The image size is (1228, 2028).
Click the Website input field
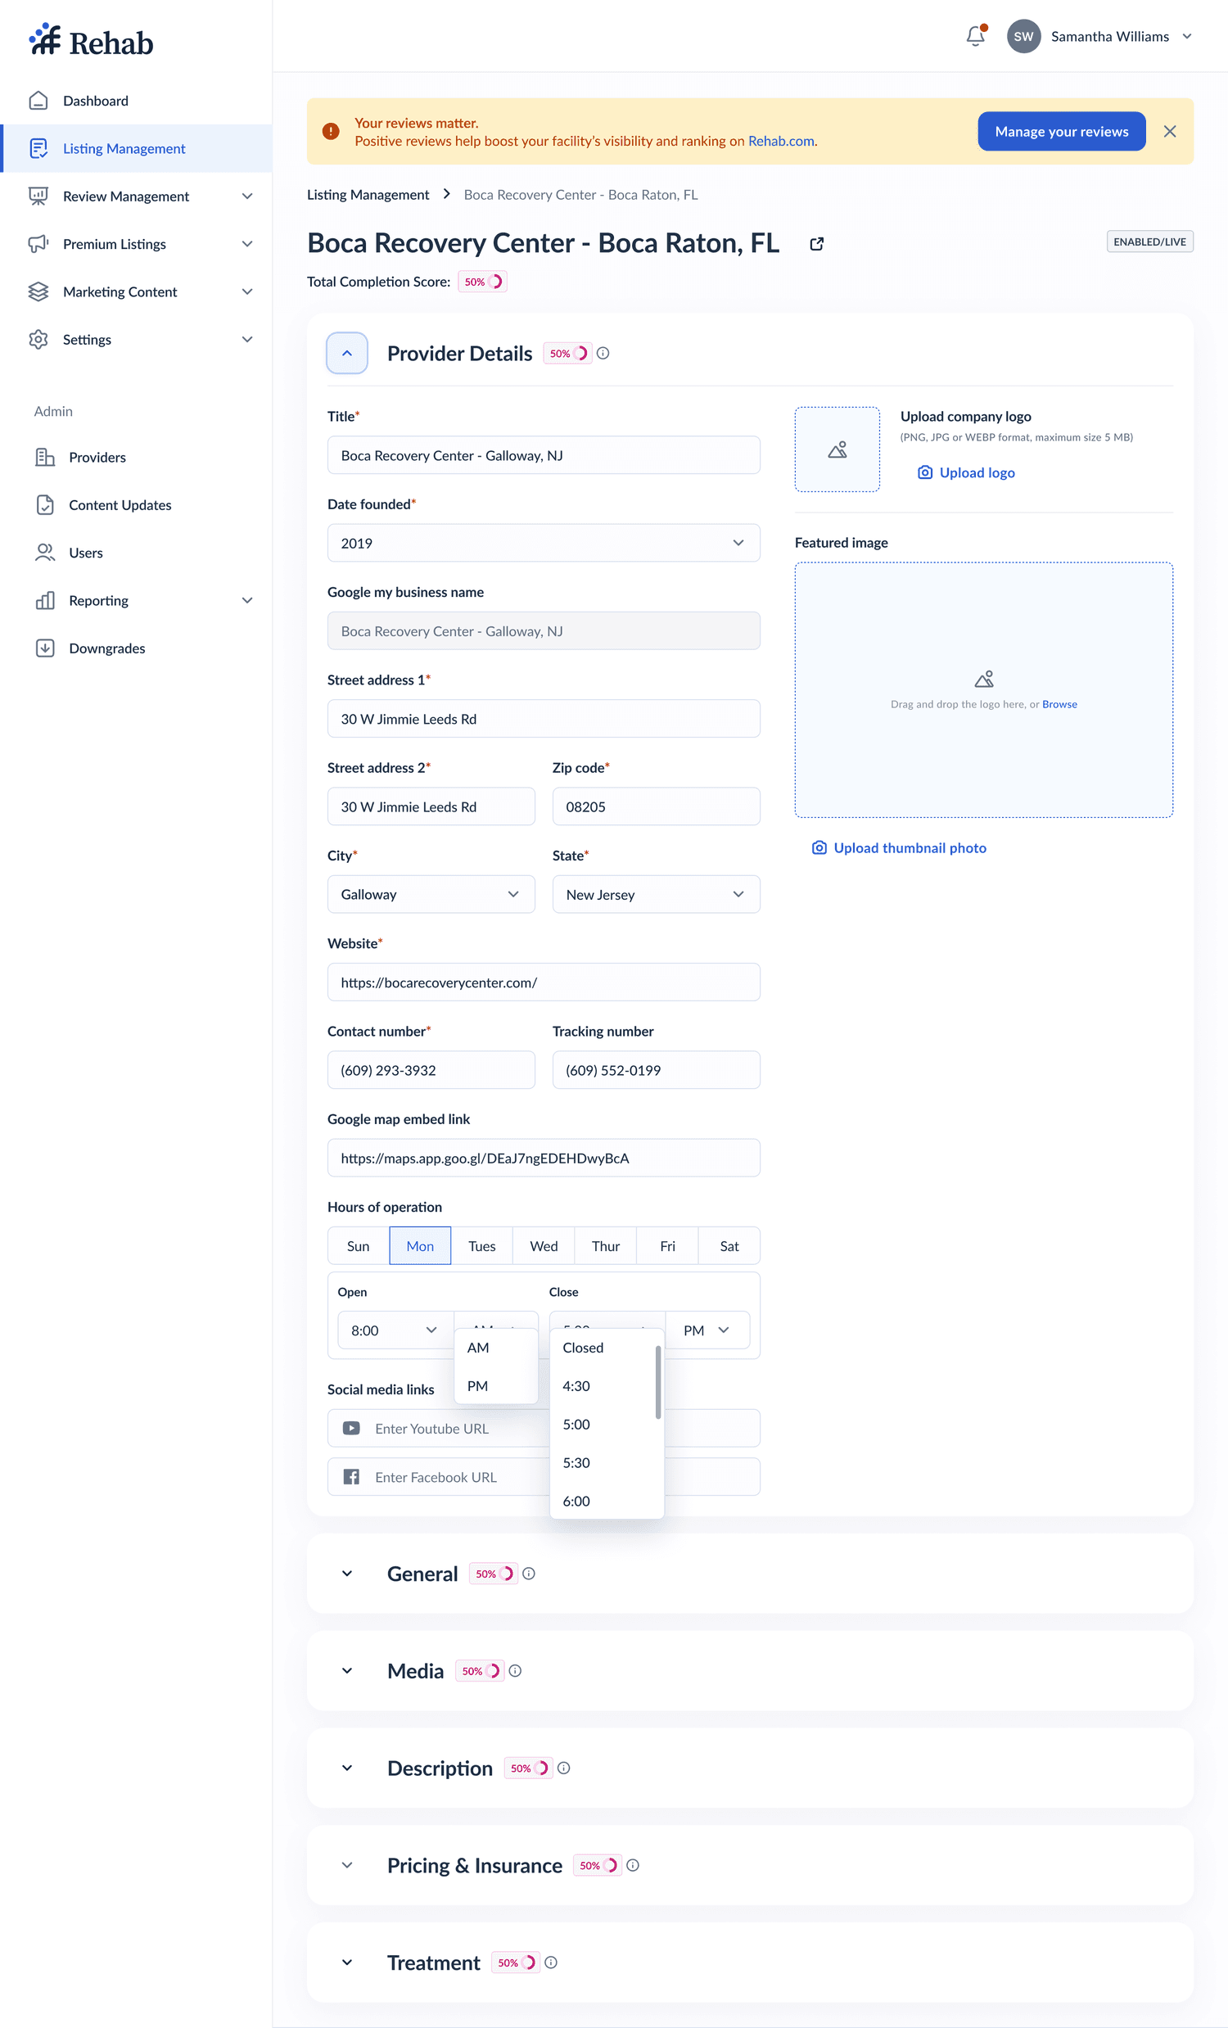coord(544,982)
